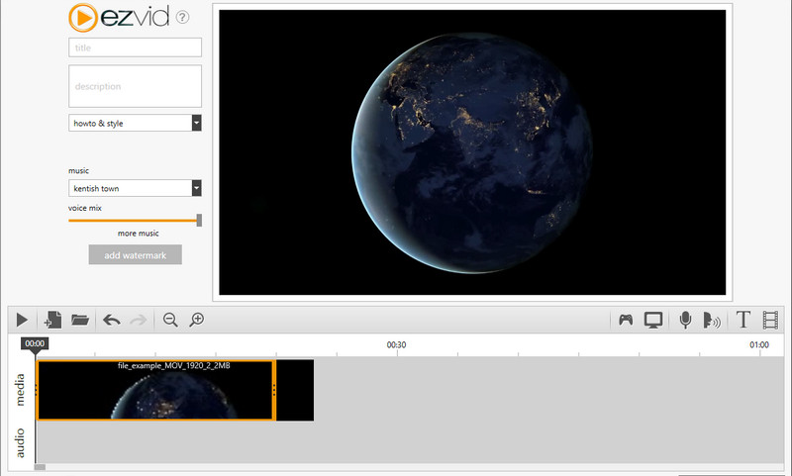Screen dimensions: 792x476
Task: Record voice using the microphone icon
Action: pos(685,320)
